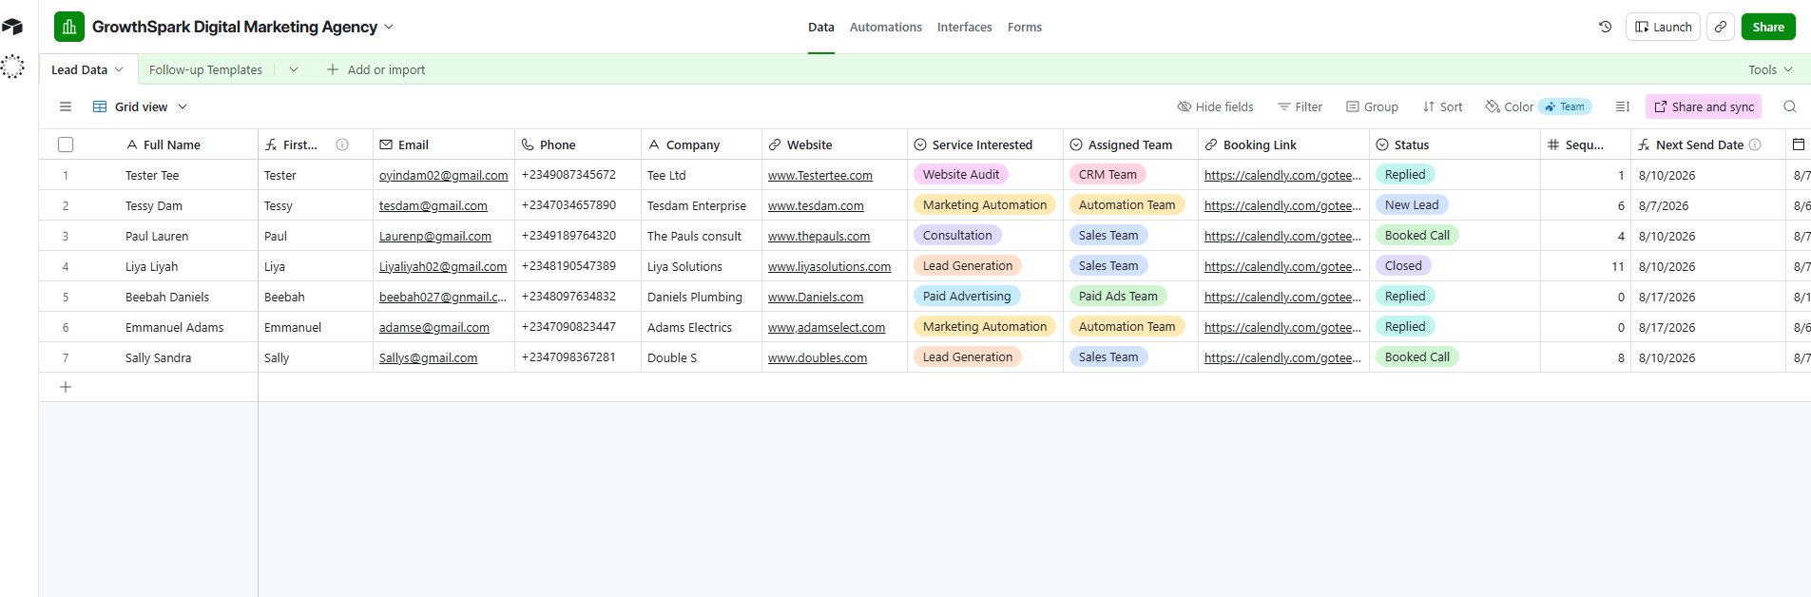This screenshot has width=1811, height=597.
Task: Select the Status column header
Action: (1455, 144)
